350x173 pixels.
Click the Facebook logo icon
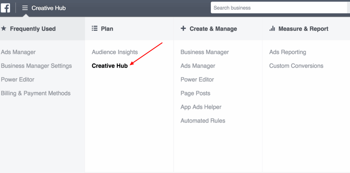(5, 8)
